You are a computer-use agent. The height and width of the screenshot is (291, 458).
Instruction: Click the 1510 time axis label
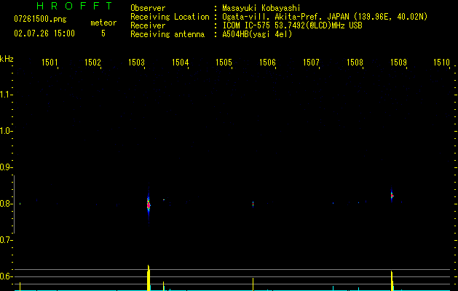441,63
